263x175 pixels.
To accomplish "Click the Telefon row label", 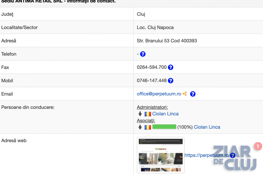I will pos(9,54).
